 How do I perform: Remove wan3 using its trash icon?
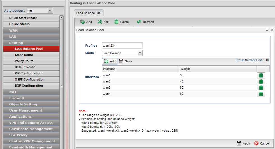(261, 88)
